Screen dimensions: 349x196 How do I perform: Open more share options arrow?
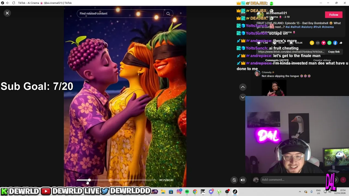pyautogui.click(x=341, y=43)
